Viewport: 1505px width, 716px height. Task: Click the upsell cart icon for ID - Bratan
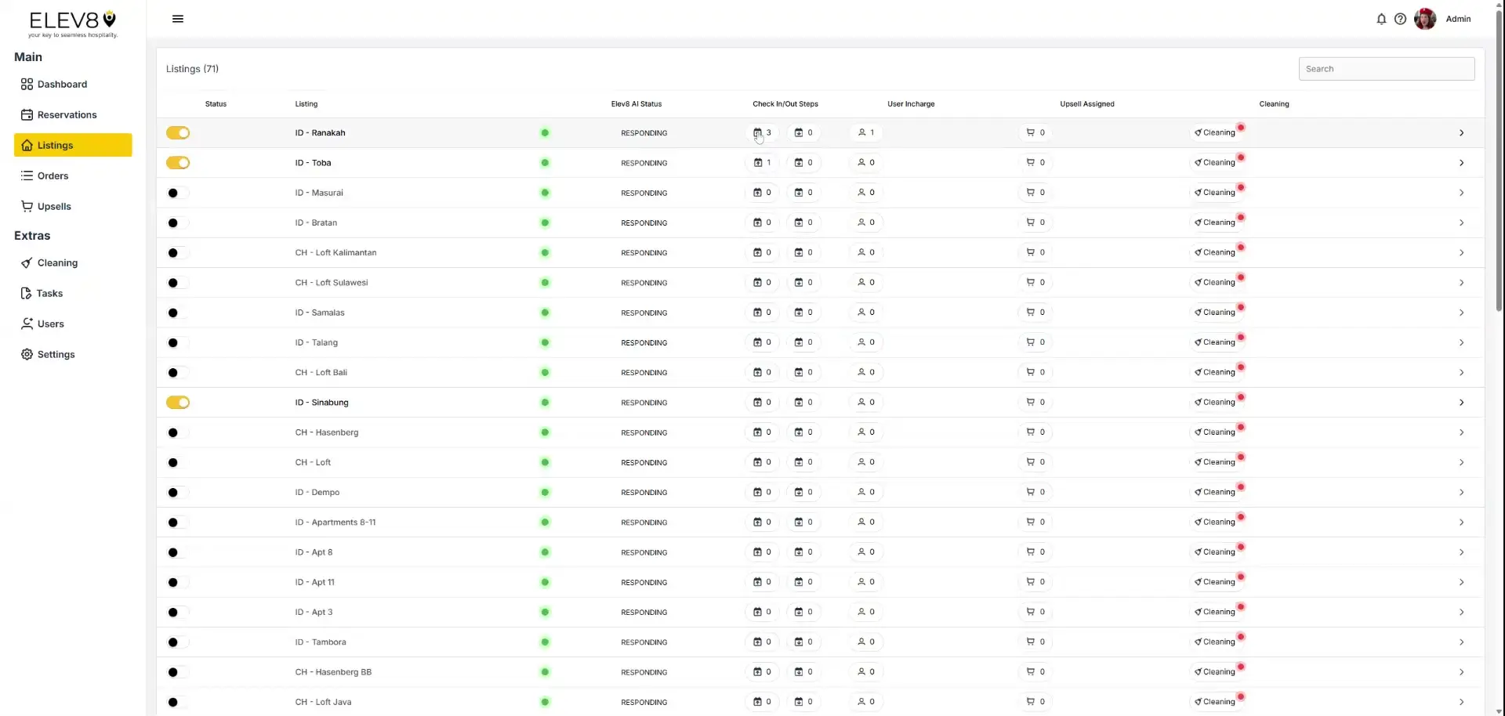pyautogui.click(x=1031, y=222)
